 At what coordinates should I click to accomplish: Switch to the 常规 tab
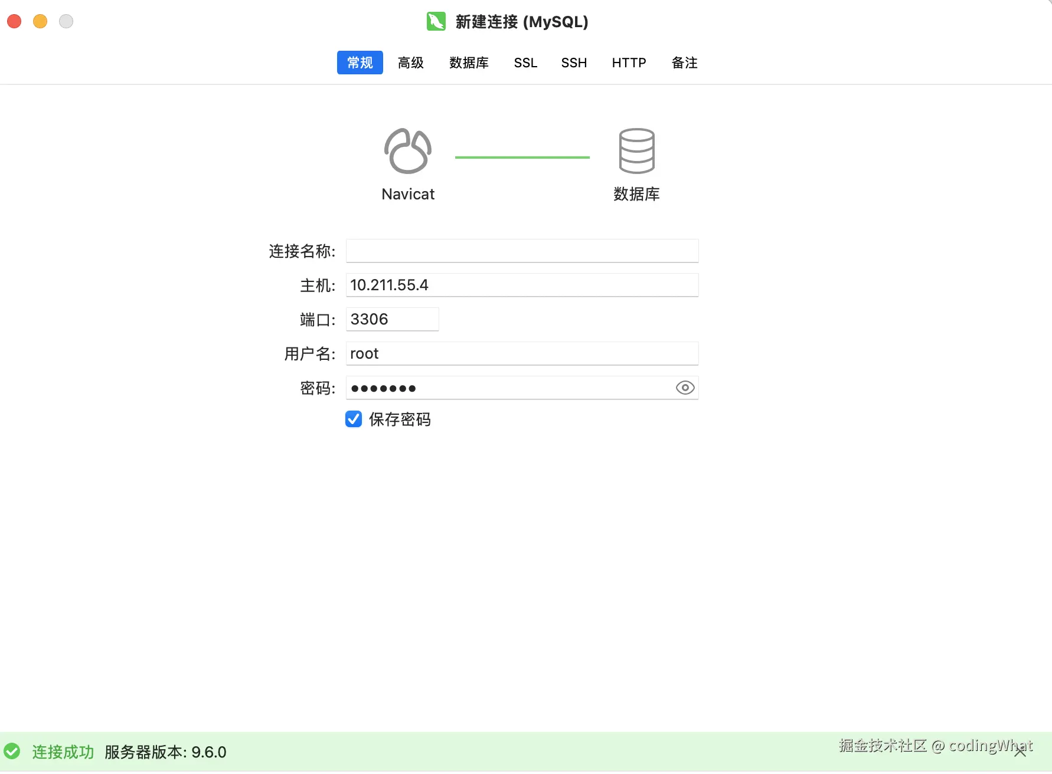point(360,63)
